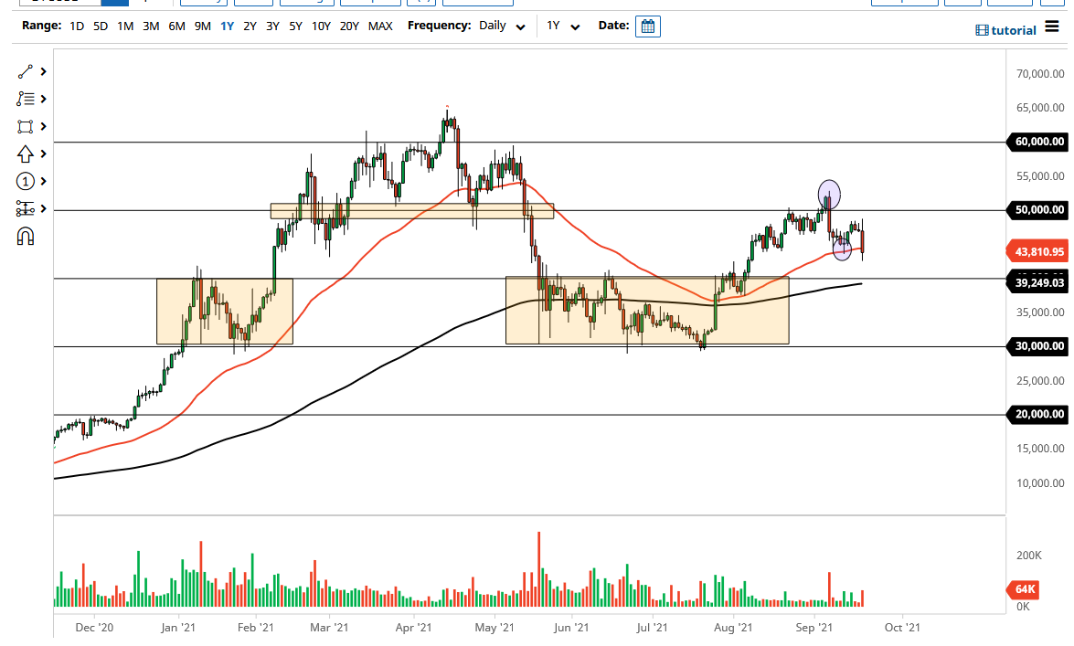Open the tutorial link
The height and width of the screenshot is (646, 1074).
point(1005,30)
